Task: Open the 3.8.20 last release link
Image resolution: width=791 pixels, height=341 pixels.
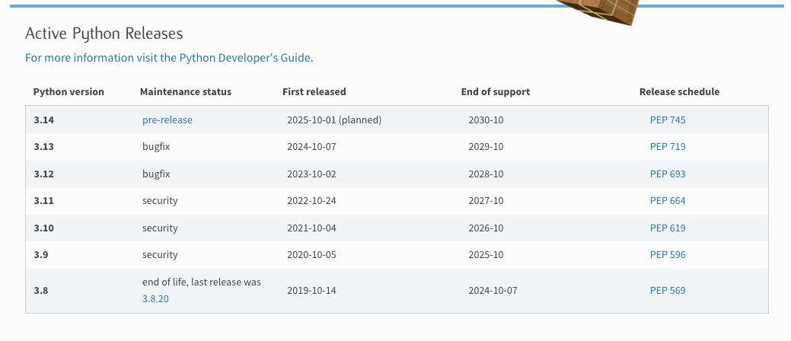Action: [x=155, y=299]
